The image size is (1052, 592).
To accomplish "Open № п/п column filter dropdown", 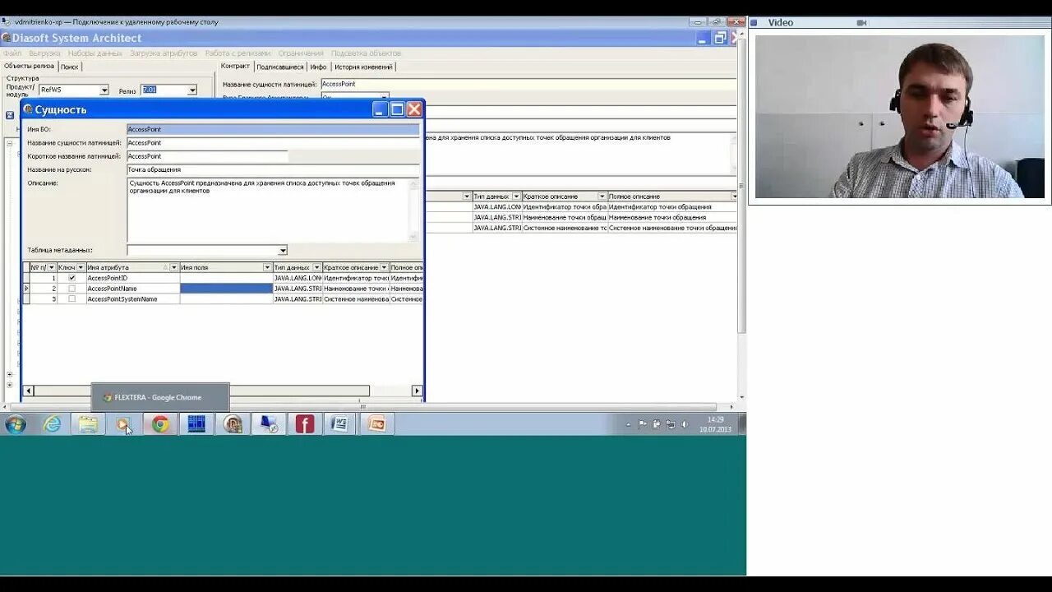I will click(52, 267).
